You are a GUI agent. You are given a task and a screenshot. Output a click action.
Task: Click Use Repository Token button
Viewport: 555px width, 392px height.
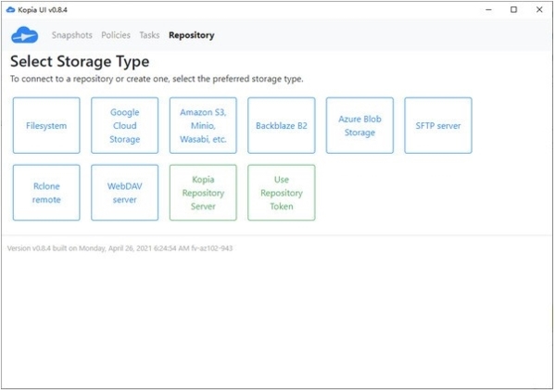(x=282, y=193)
